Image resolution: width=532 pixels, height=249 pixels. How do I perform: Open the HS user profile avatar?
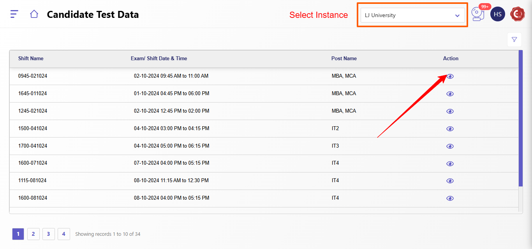[x=497, y=14]
